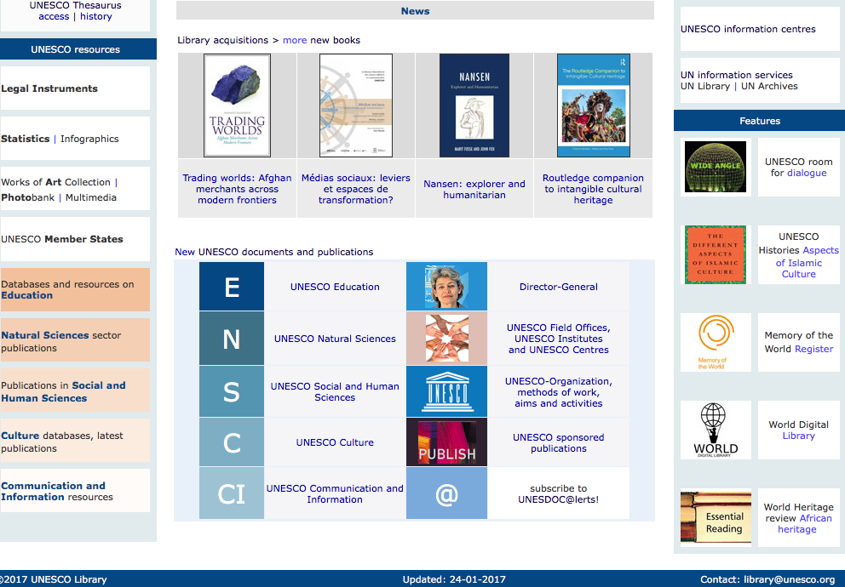Click the World Digital Library balloon logo
Screen dimensions: 845x587
click(x=716, y=430)
